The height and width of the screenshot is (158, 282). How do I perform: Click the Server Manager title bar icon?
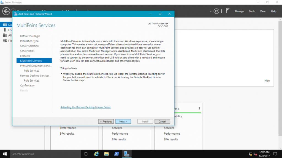[x=2, y=2]
